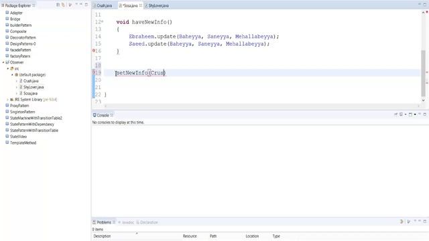Click Open Console icon in Console toolbar
Viewport: 429px width, 241px height.
pos(410,114)
